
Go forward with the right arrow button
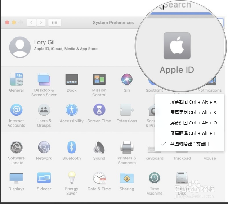point(41,22)
